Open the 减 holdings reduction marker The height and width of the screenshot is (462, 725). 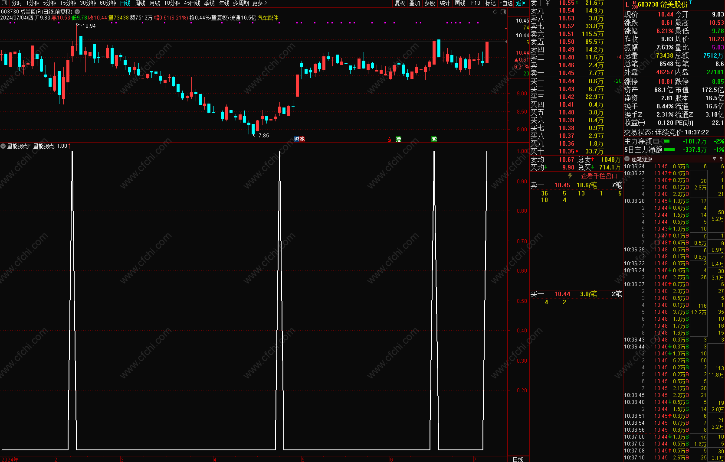coord(434,139)
